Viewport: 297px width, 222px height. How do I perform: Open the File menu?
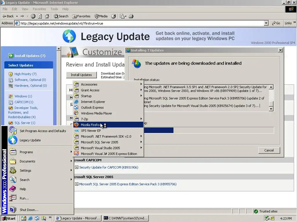click(x=5, y=9)
